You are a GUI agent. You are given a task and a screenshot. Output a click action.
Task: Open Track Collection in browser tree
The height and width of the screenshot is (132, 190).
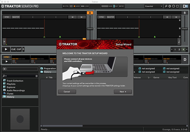[15, 81]
